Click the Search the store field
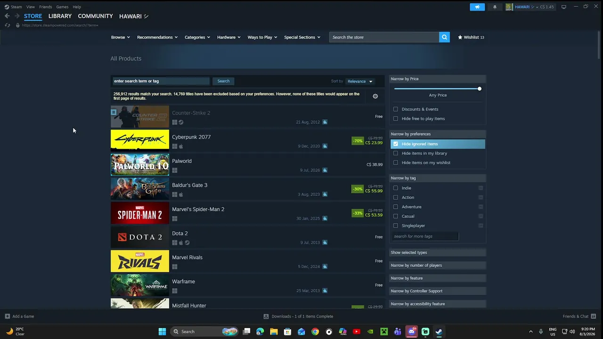Screen dimensions: 603x339 [x=384, y=37]
